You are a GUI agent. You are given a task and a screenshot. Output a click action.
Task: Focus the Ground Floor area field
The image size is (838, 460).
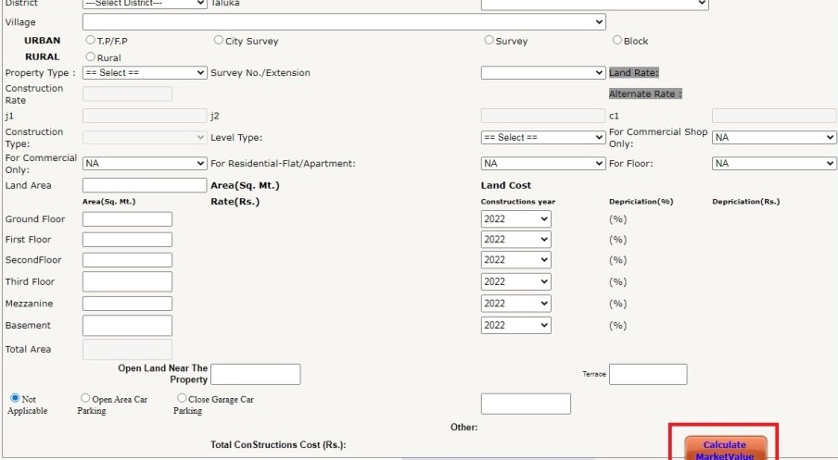tap(127, 218)
